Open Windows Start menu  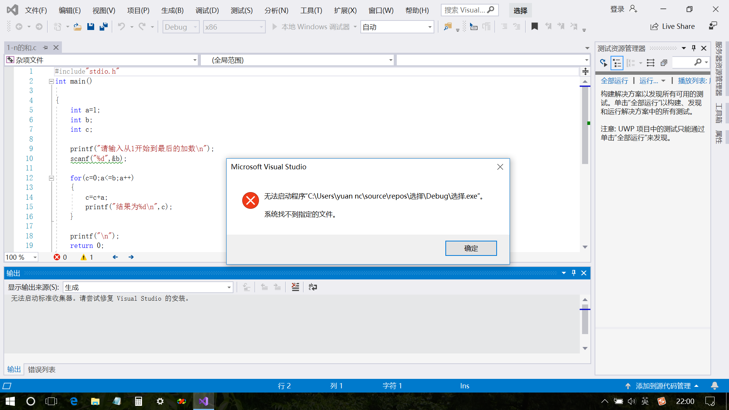pos(10,401)
